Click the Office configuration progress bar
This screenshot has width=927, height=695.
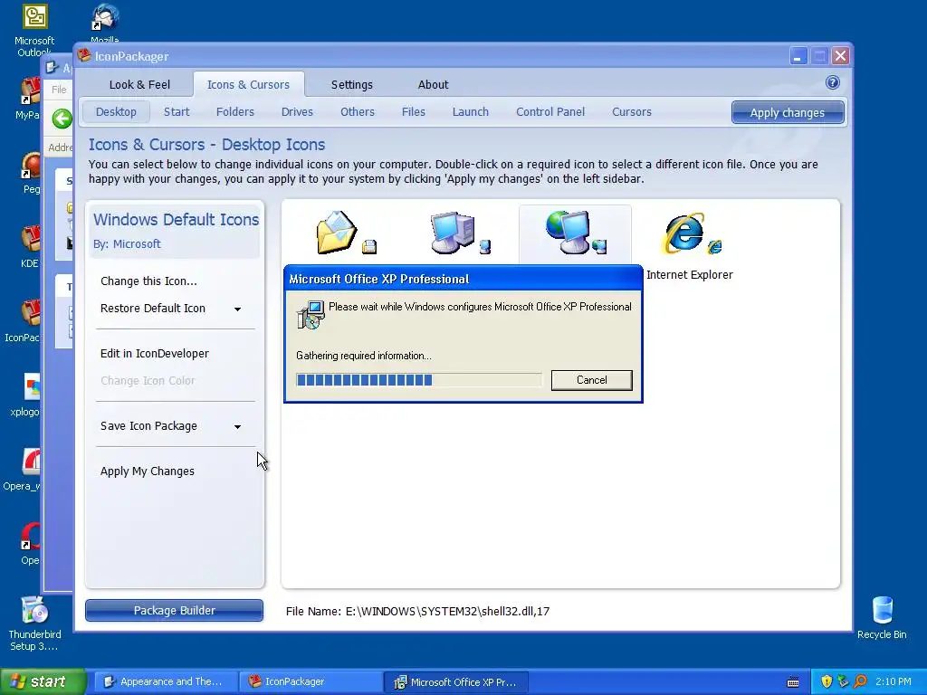pos(418,380)
